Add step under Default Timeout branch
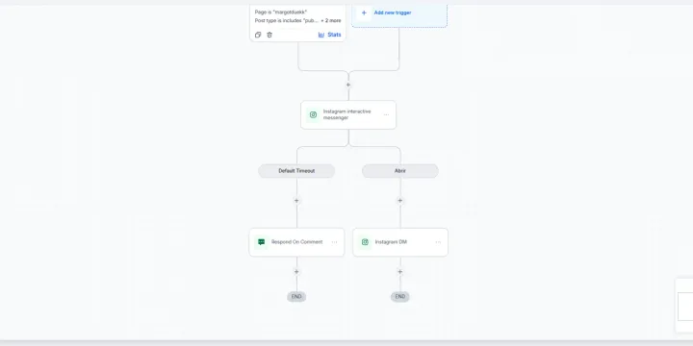This screenshot has height=346, width=693. click(296, 201)
